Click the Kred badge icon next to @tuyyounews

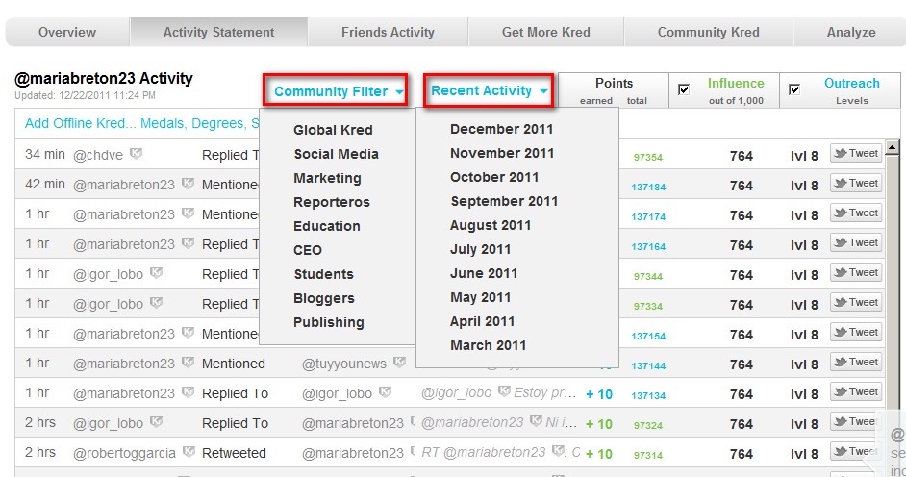point(399,363)
